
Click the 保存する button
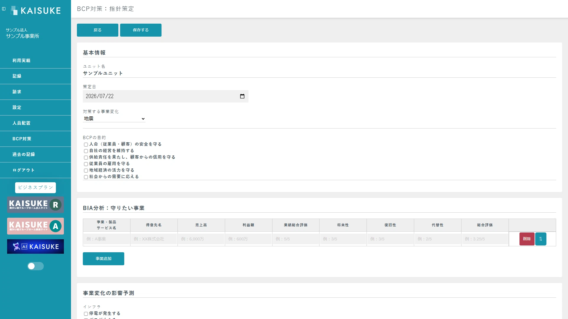tap(141, 30)
